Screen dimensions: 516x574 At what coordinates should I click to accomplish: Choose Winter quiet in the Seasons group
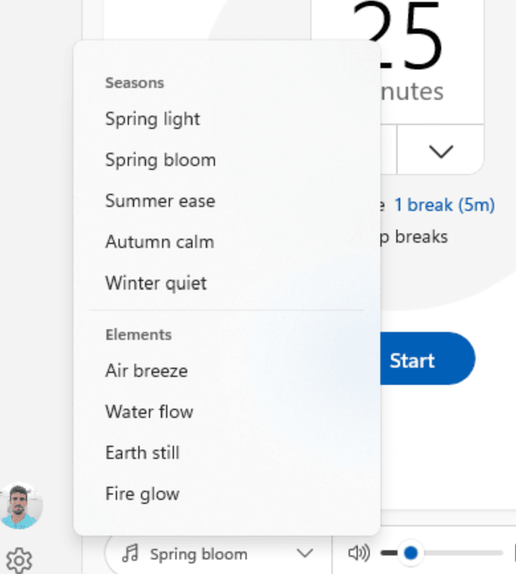pos(156,283)
